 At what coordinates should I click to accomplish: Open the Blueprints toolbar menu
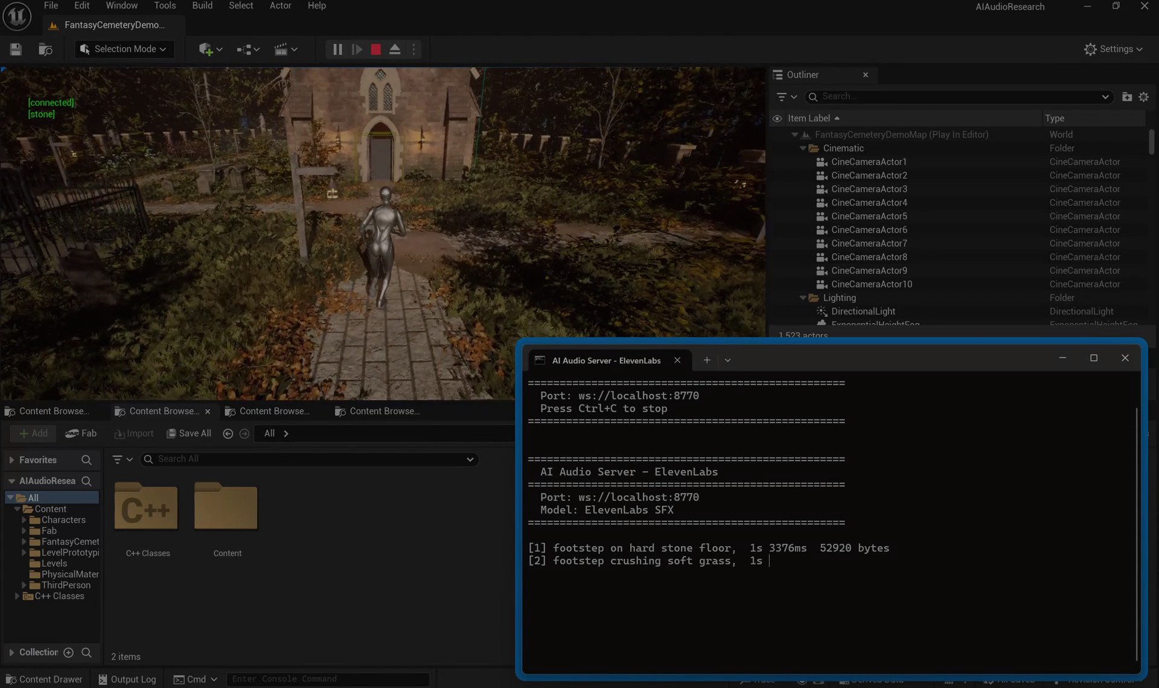point(247,49)
